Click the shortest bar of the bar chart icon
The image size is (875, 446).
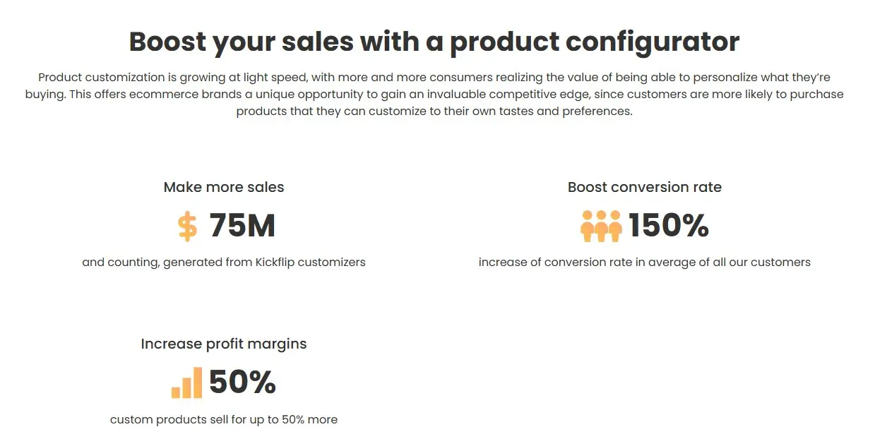point(176,390)
